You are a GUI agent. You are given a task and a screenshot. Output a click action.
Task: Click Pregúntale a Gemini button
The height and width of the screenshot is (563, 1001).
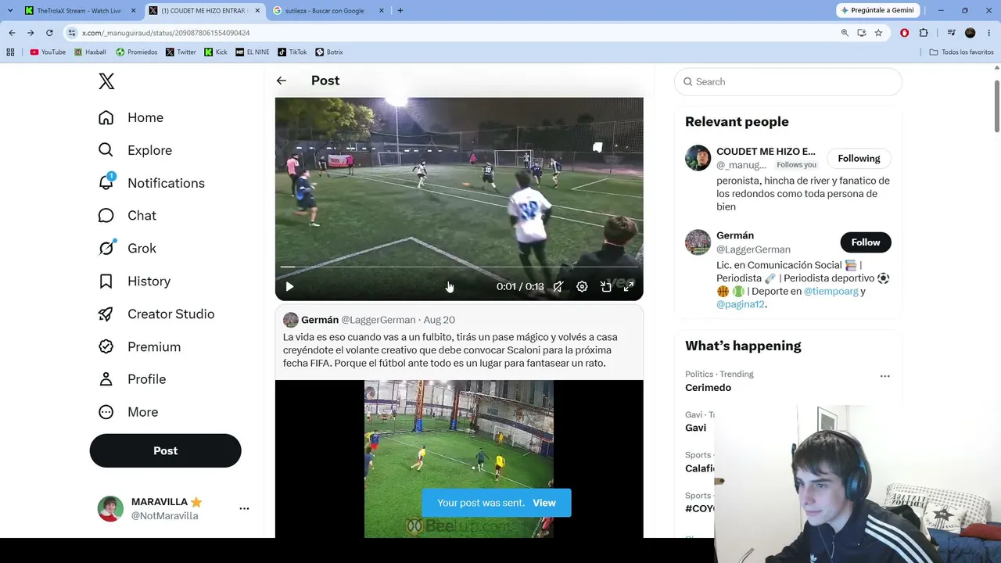tap(877, 10)
